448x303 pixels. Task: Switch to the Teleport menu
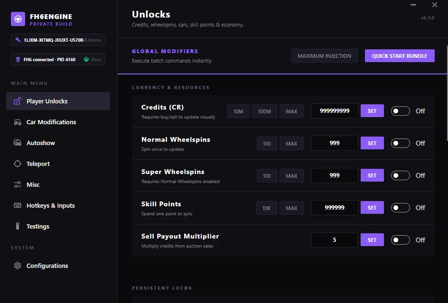[x=58, y=164]
